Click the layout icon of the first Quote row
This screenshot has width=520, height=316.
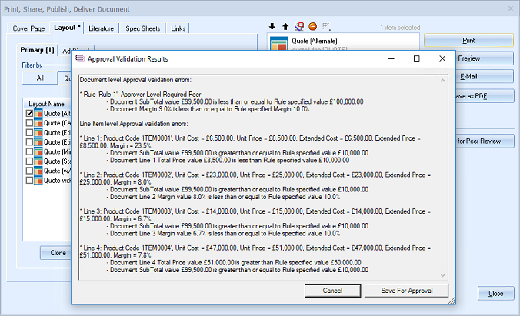[x=38, y=114]
